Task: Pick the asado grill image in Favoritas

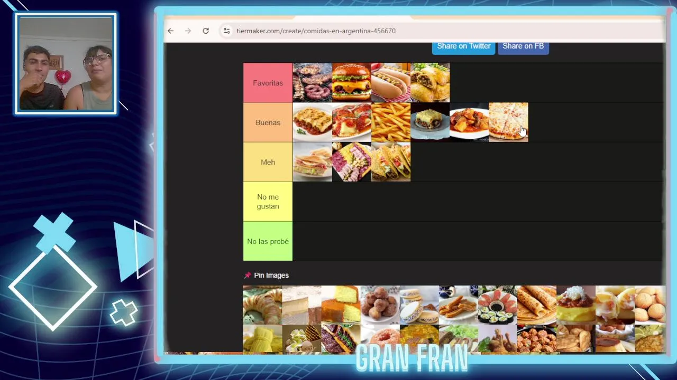Action: [313, 83]
